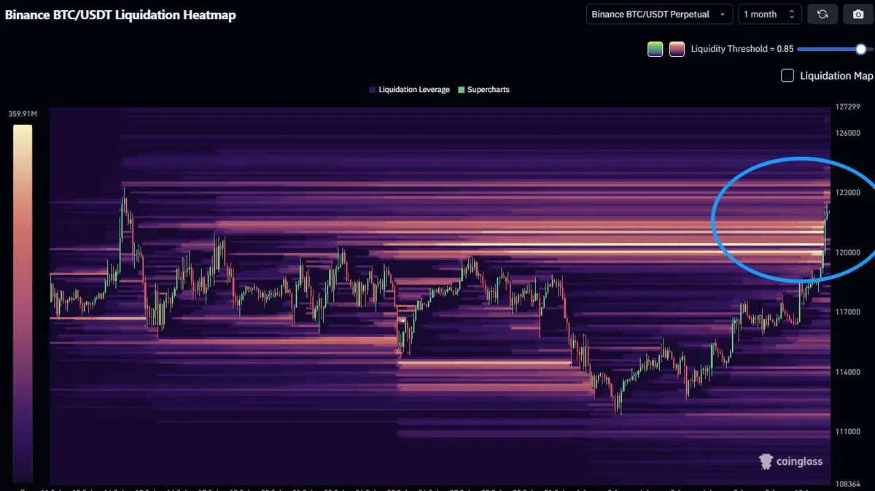Click the 114000 price axis label
This screenshot has height=491, width=875.
tap(848, 372)
